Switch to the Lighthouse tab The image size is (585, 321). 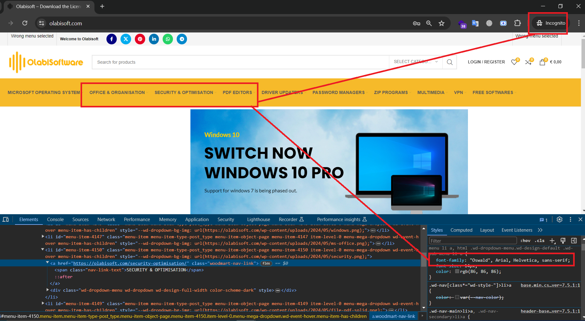[x=258, y=220]
